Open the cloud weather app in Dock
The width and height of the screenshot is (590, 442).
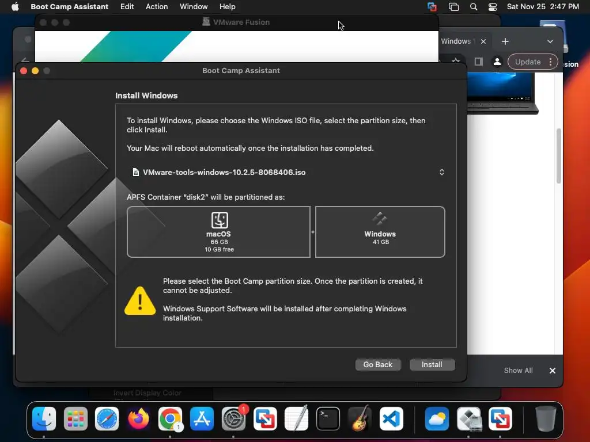click(x=437, y=418)
